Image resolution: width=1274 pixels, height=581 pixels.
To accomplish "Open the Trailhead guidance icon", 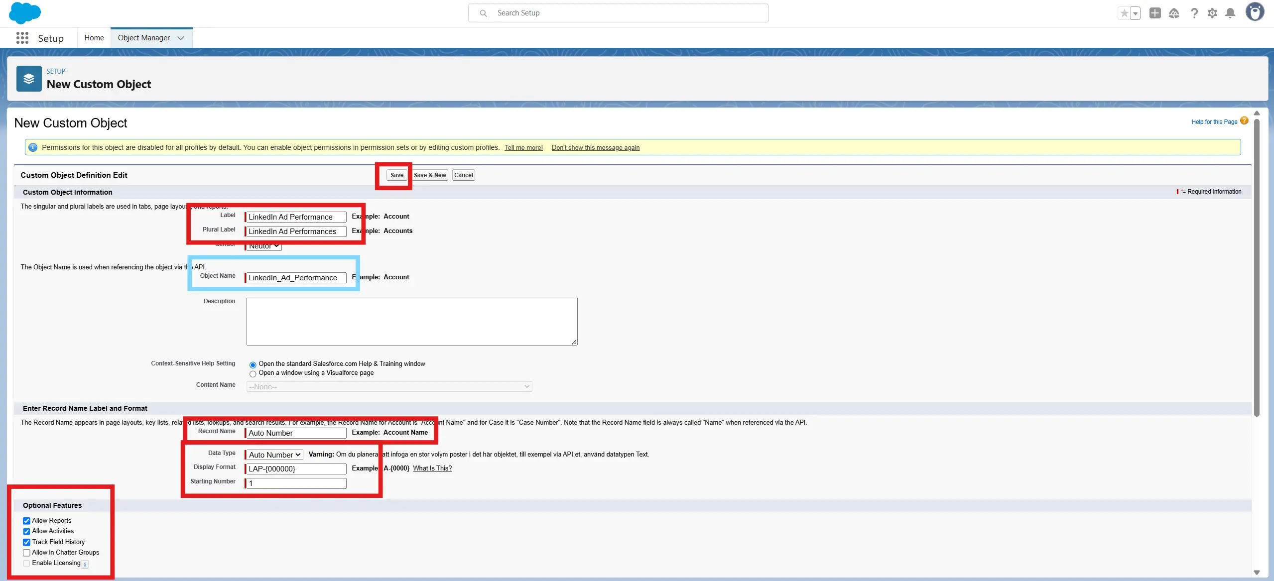I will (x=1174, y=13).
